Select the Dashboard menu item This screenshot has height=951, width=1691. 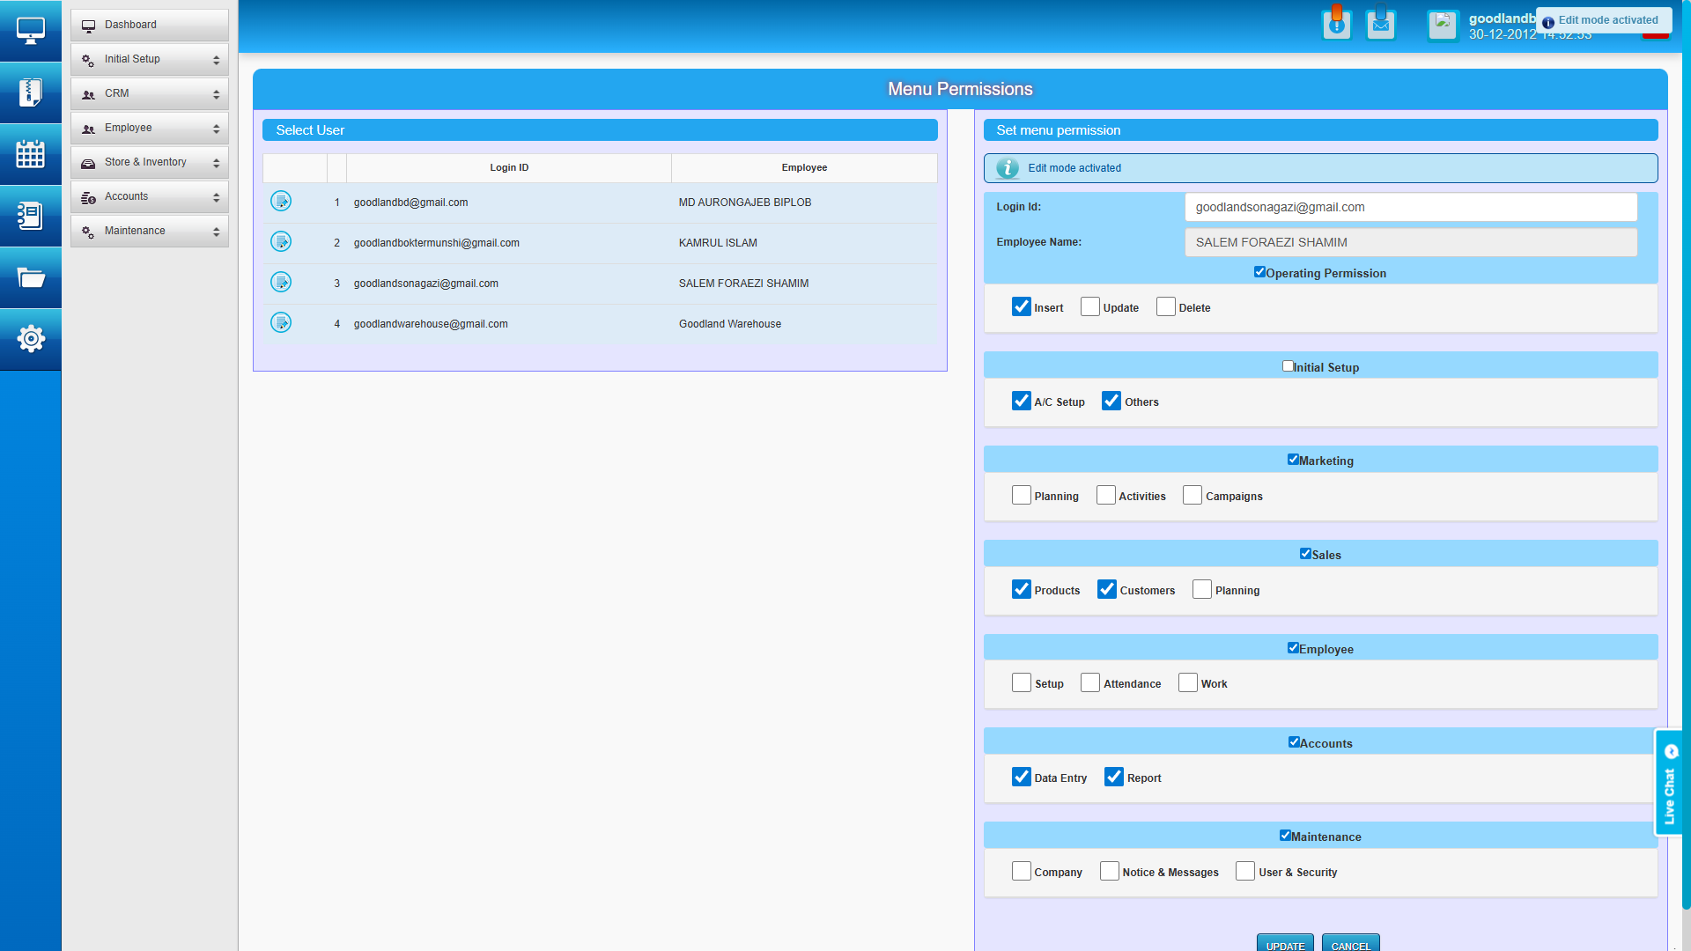[x=149, y=25]
